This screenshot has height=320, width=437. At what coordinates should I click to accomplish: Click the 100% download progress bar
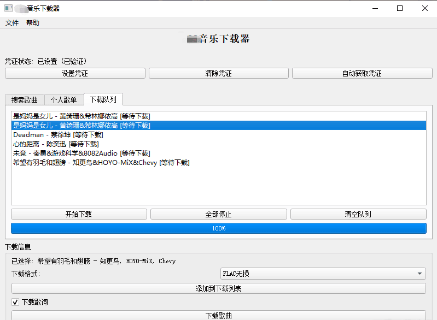[x=219, y=228]
